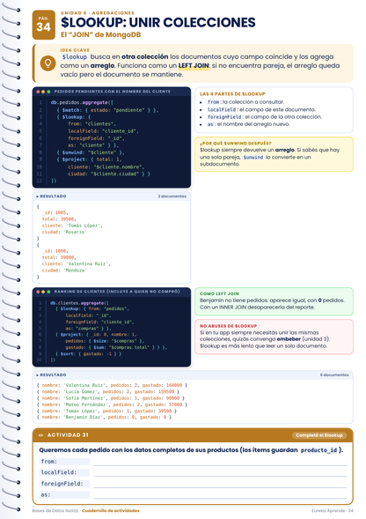Click the result row for 'Benjamín Díaz'
Image resolution: width=366 pixels, height=519 pixels.
pos(104,417)
